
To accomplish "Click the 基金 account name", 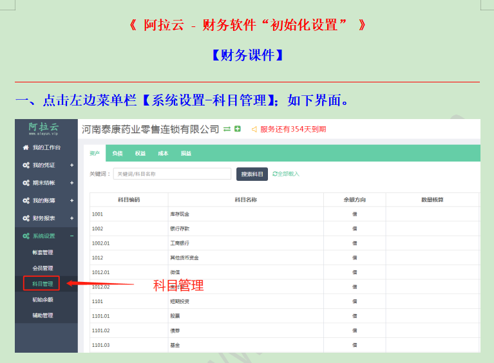I will (175, 345).
